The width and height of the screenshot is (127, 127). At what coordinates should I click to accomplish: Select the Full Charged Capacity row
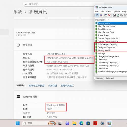pos(111,44)
